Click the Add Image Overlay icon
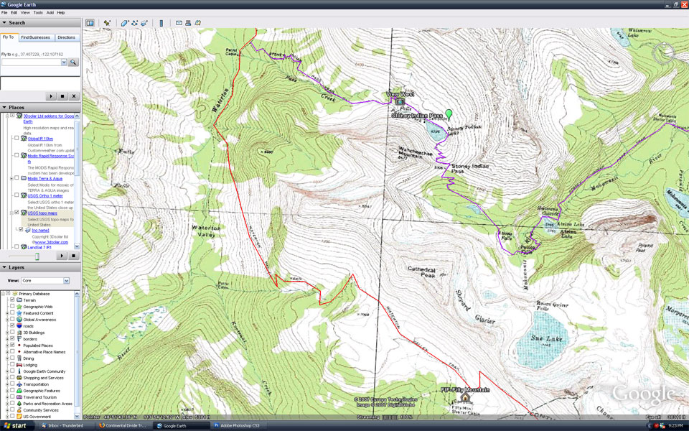The height and width of the screenshot is (431, 689). [x=144, y=23]
